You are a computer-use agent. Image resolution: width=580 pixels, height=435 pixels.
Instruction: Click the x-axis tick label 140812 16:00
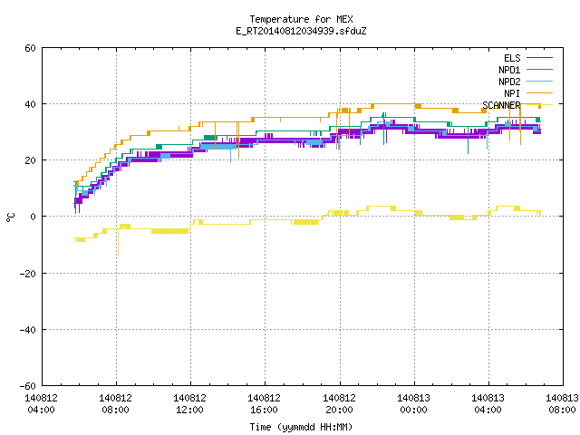[x=264, y=404]
